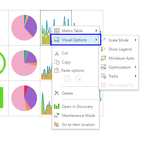147x143 pixels.
Task: Click the Trellis grid gear icon
Action: [103, 76]
